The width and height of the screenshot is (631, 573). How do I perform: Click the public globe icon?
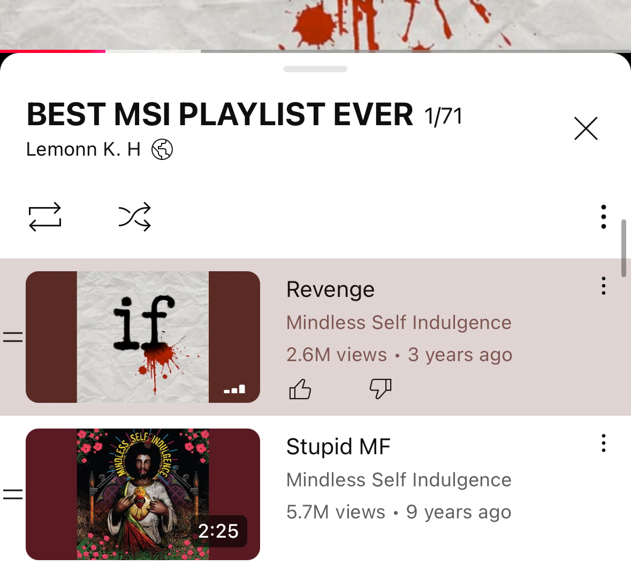(x=162, y=149)
